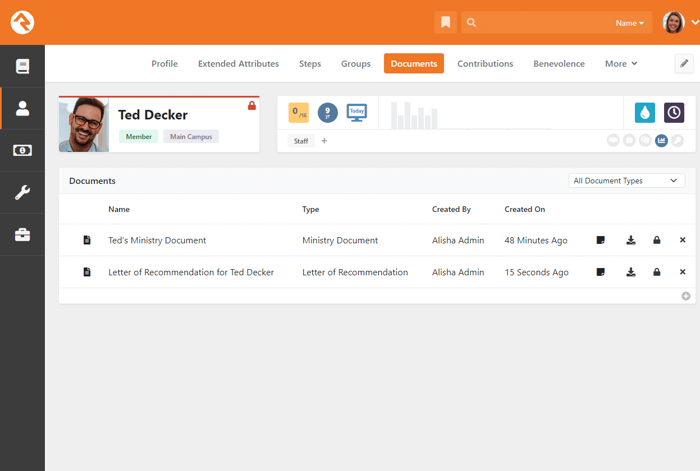Click the gray key circle badge
This screenshot has height=471, width=700.
pyautogui.click(x=678, y=141)
